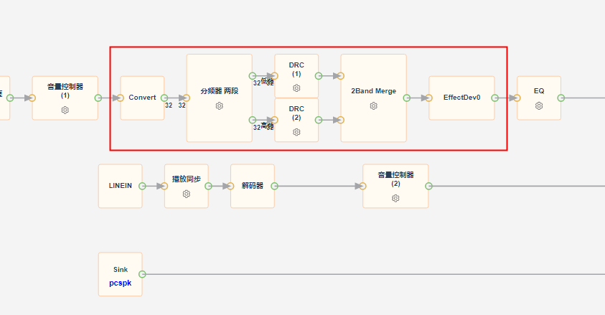This screenshot has width=605, height=315.
Task: Open settings gear of 播放同步
Action: pyautogui.click(x=187, y=194)
